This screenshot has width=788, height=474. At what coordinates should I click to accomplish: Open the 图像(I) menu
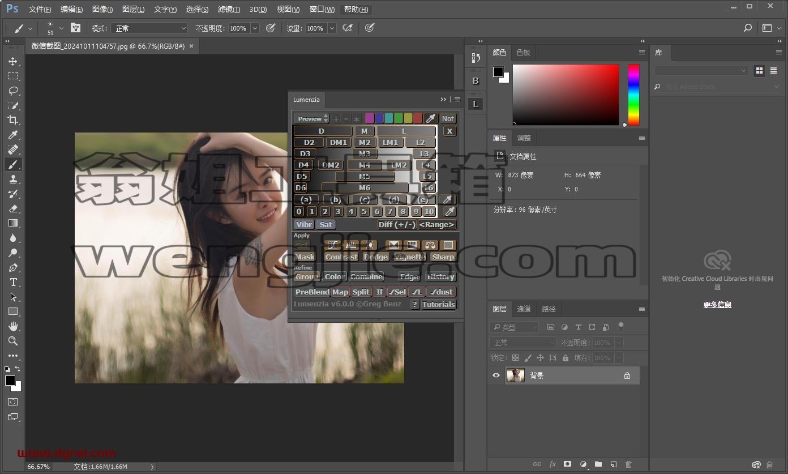[x=102, y=10]
